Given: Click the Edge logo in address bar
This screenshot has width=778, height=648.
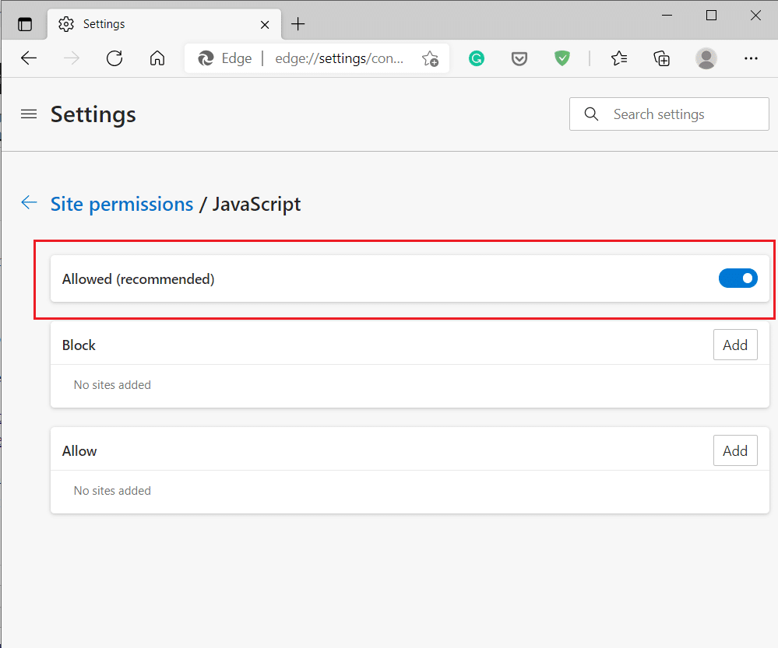Looking at the screenshot, I should click(x=205, y=58).
